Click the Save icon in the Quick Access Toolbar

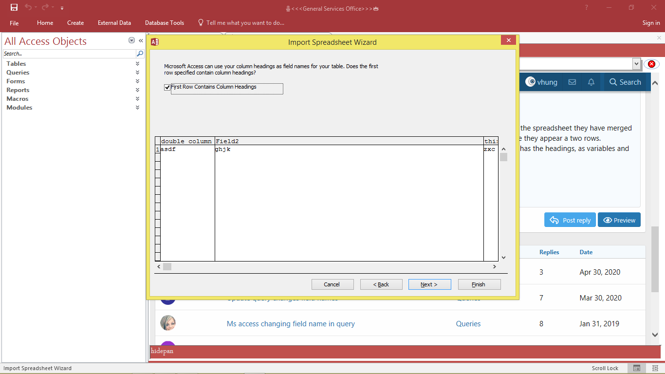14,8
